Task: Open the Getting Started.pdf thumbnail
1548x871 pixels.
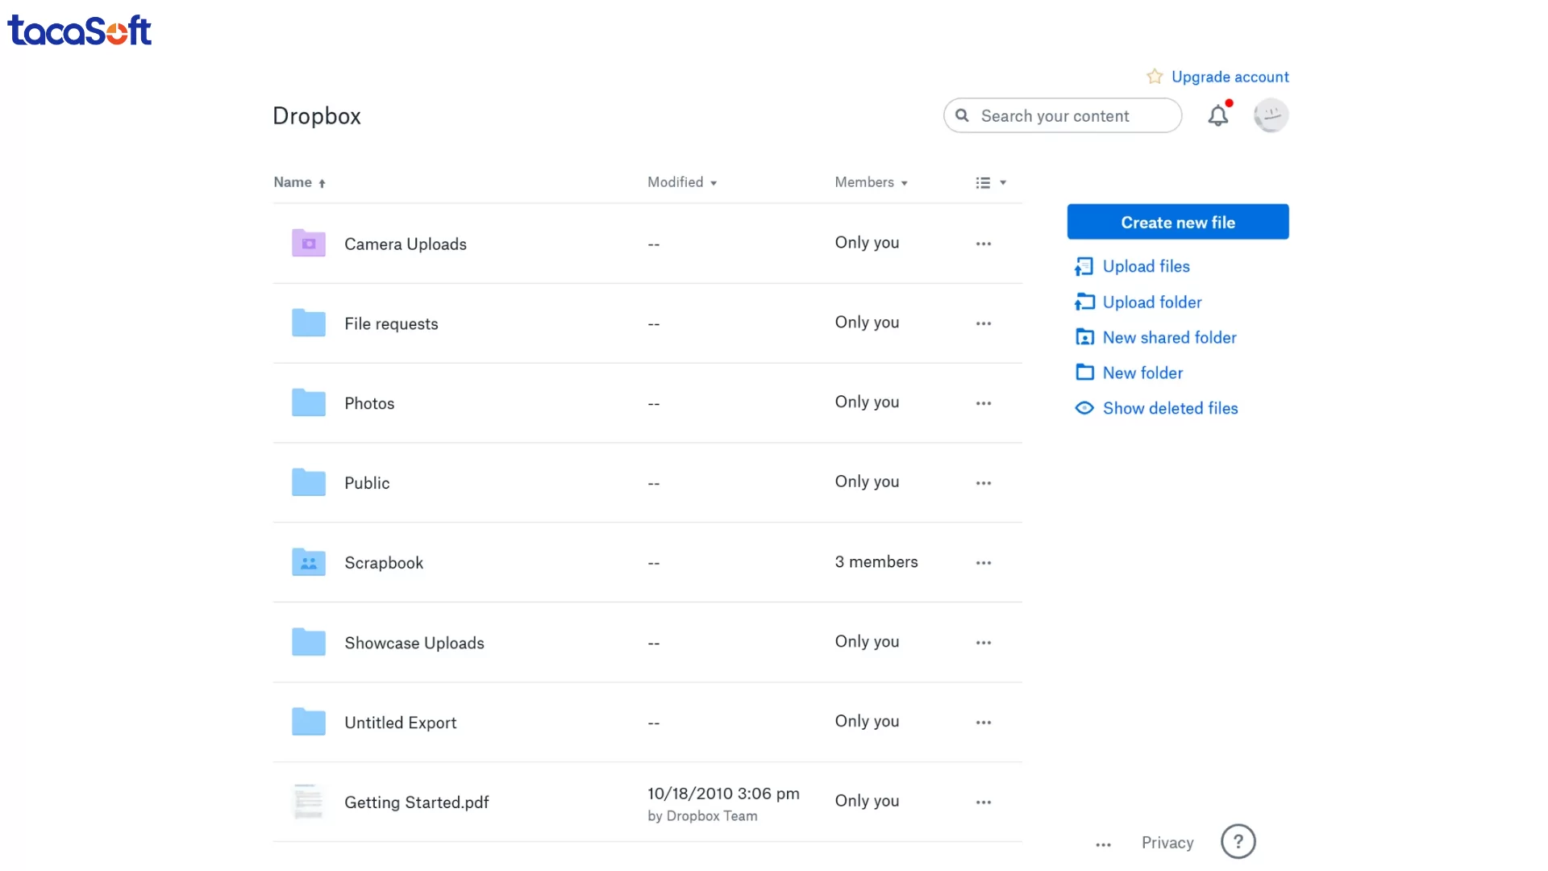Action: click(x=308, y=802)
